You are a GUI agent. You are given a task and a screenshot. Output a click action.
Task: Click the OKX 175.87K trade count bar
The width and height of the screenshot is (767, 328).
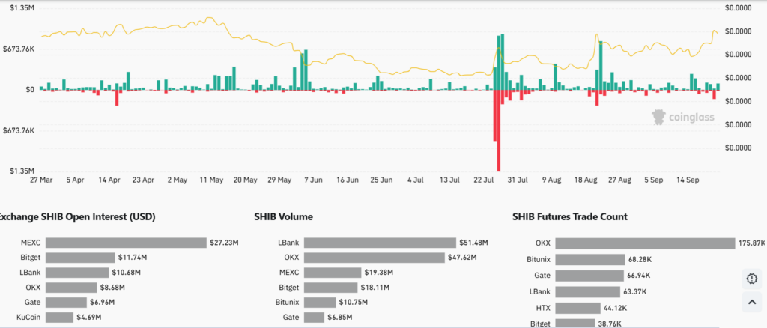coord(645,243)
